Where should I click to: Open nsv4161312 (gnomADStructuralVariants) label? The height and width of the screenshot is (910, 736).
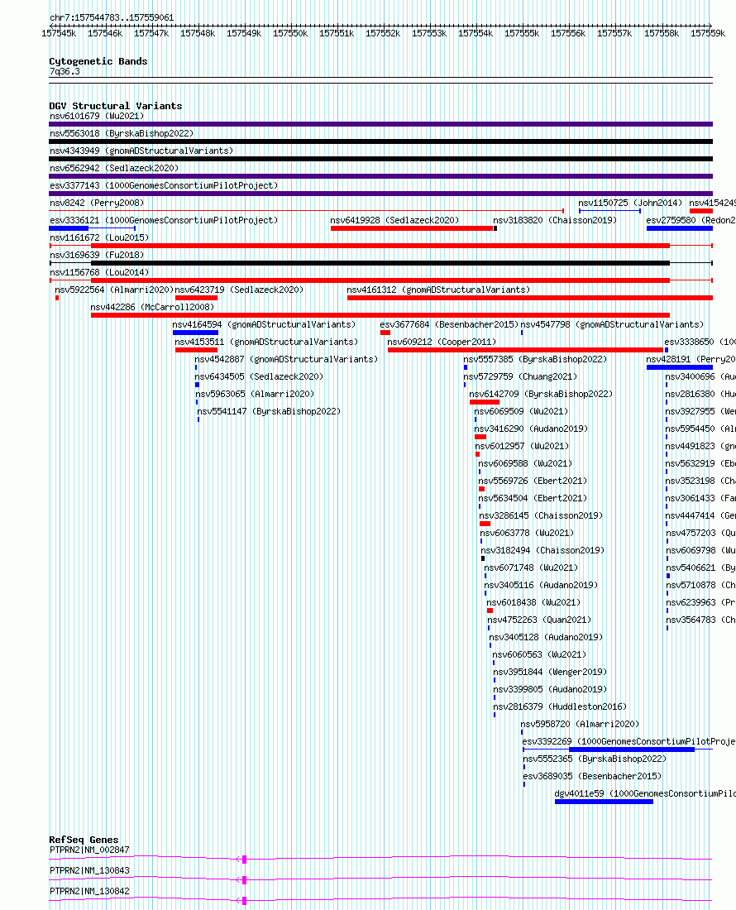[x=438, y=290]
